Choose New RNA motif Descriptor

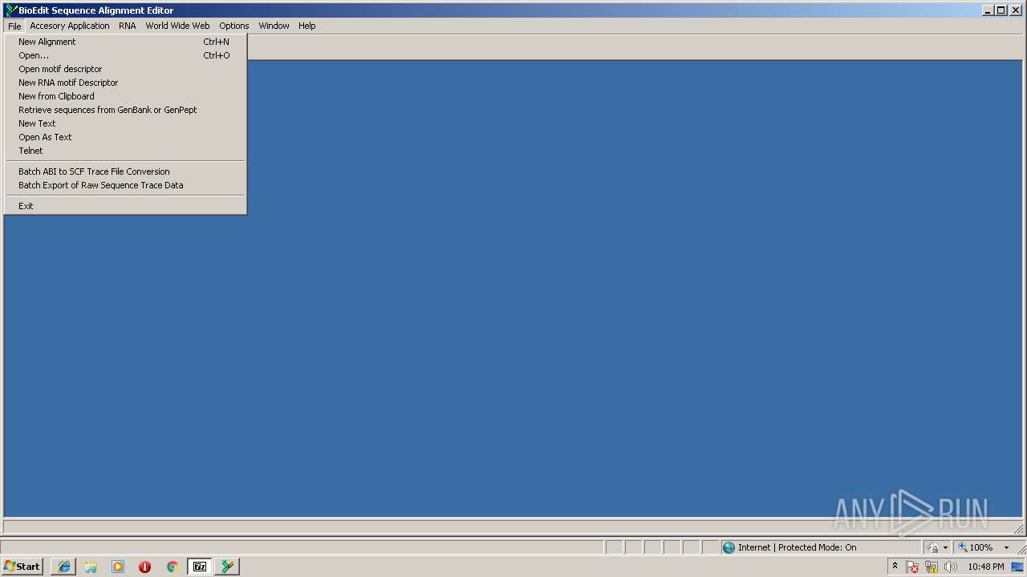125,83
